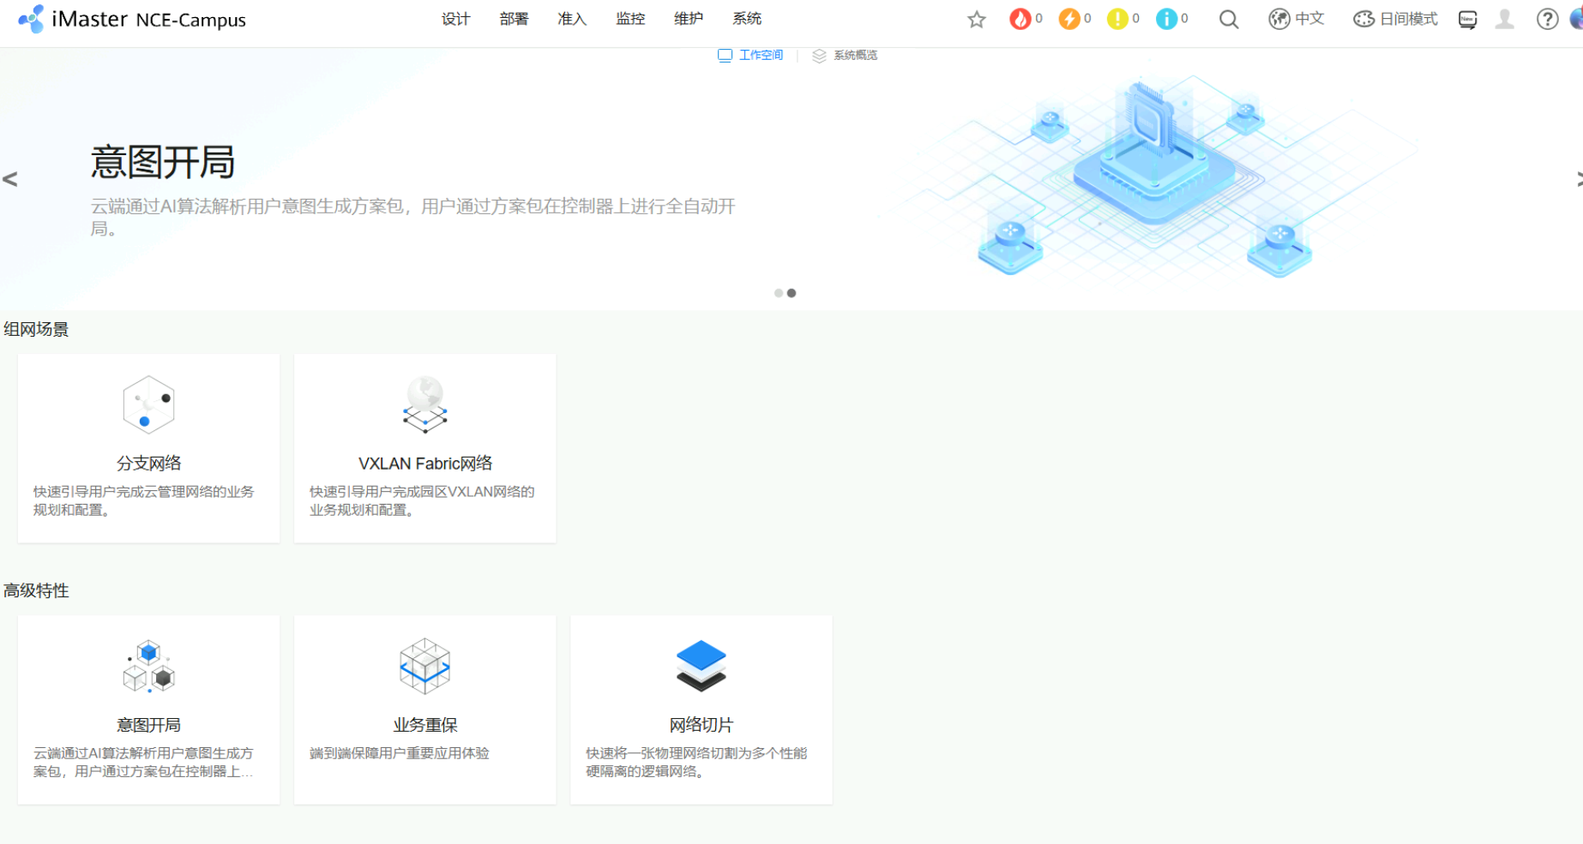Click the search magnifier icon
This screenshot has width=1583, height=844.
click(1228, 20)
